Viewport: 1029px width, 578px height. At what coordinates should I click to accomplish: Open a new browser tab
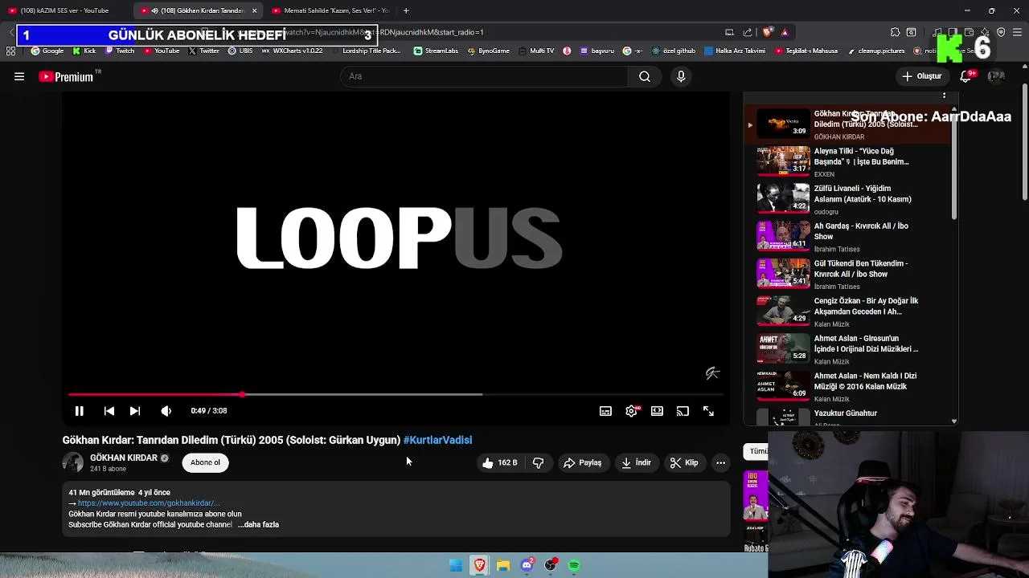tap(406, 10)
